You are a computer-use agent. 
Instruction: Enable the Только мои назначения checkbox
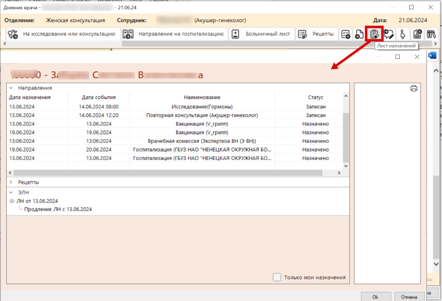[x=277, y=277]
